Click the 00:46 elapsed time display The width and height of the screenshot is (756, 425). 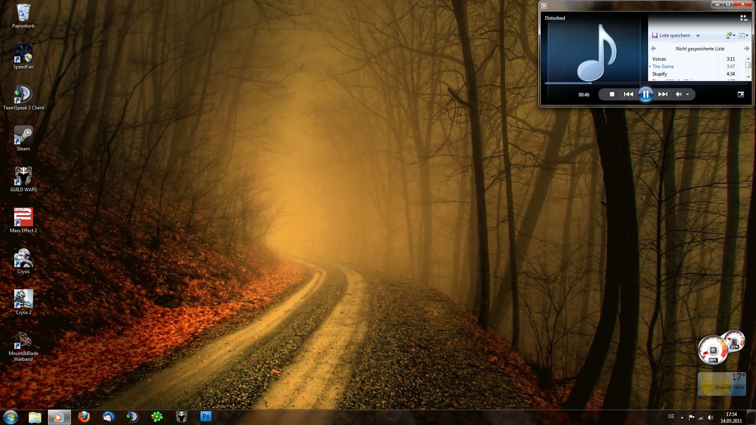[x=584, y=95]
